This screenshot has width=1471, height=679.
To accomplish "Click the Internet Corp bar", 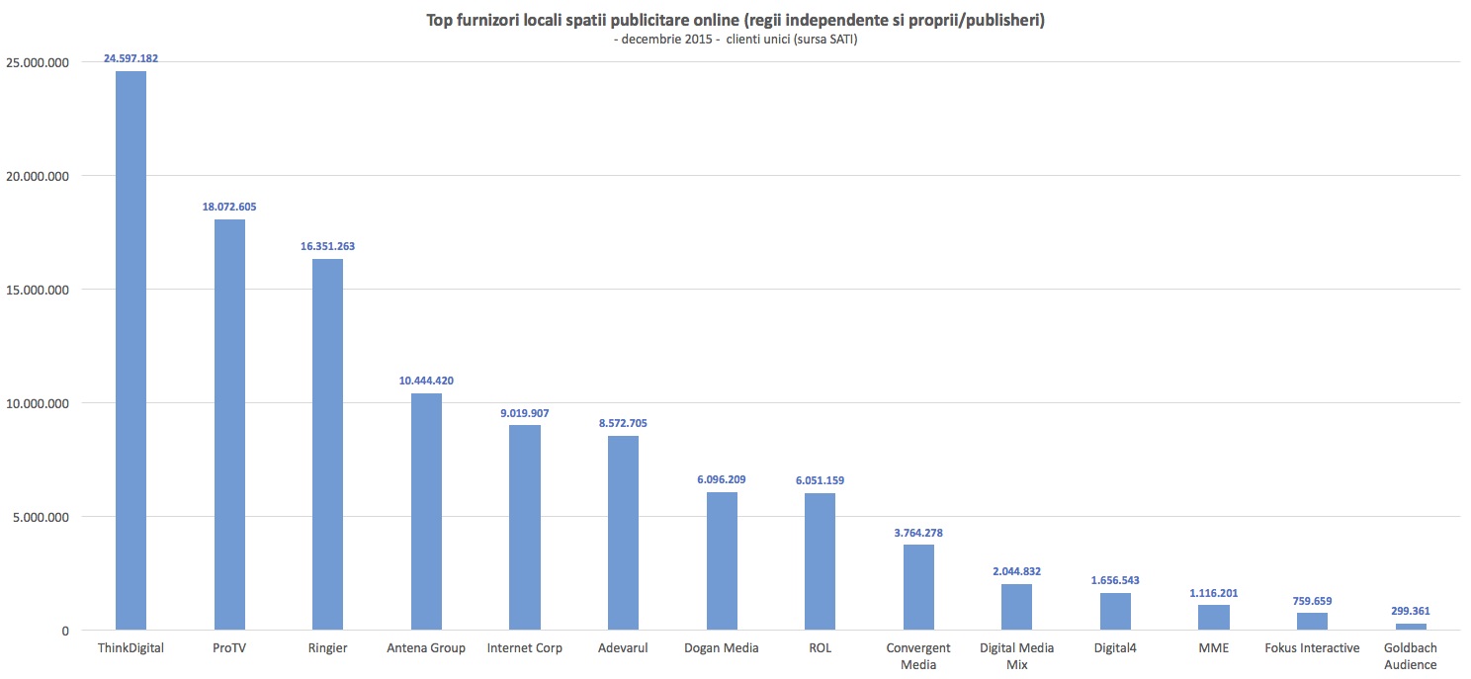I will point(524,527).
